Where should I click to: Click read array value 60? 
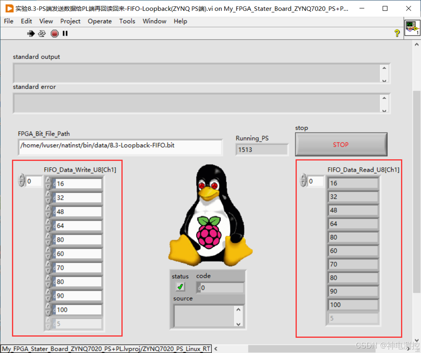(x=353, y=251)
